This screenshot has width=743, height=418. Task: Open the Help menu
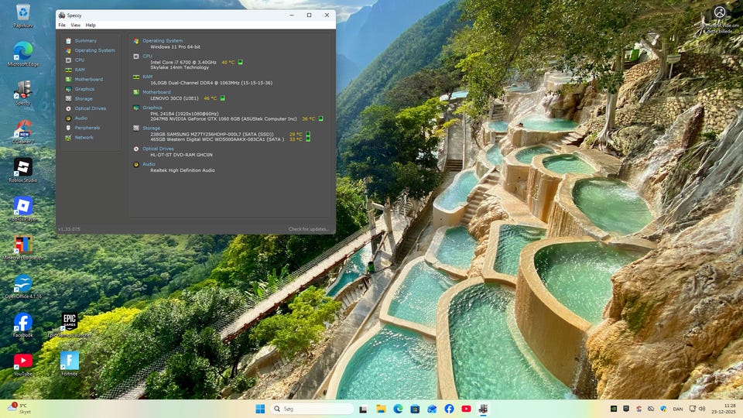(91, 25)
